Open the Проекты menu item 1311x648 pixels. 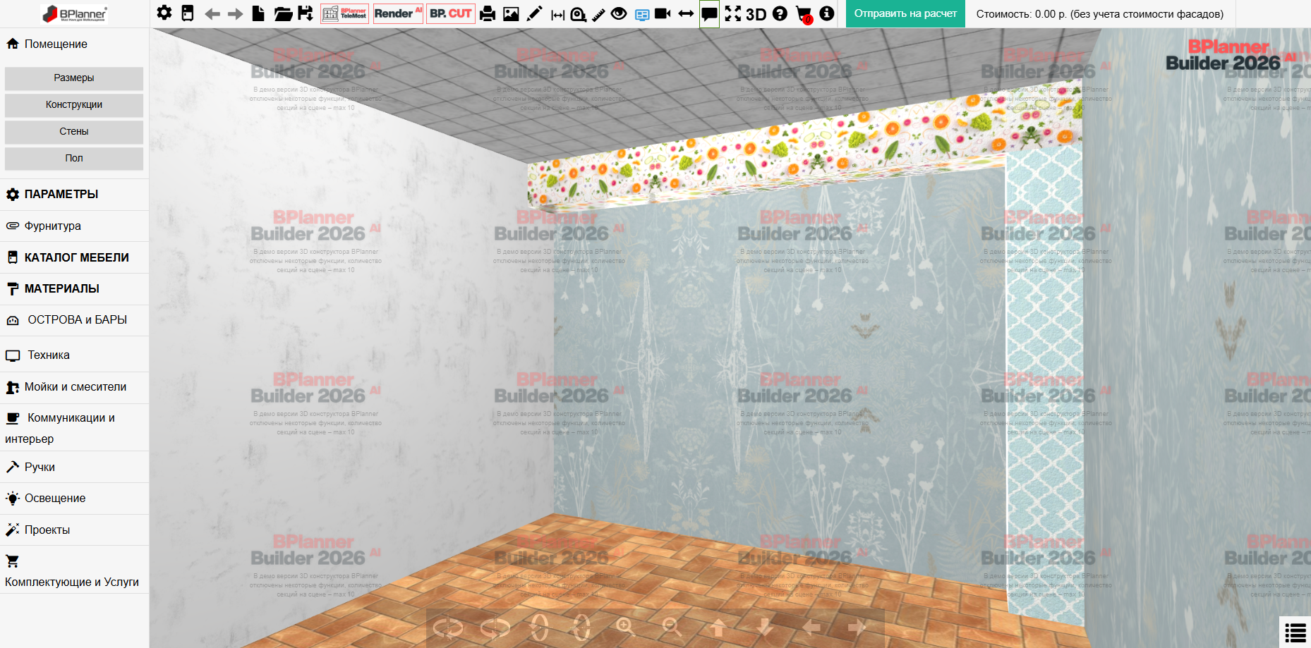pyautogui.click(x=74, y=530)
